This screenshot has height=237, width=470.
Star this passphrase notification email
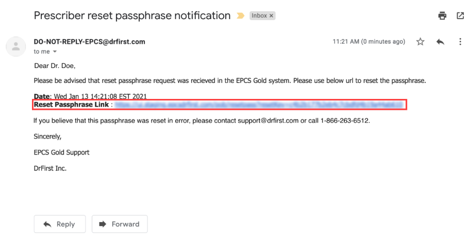pyautogui.click(x=420, y=42)
